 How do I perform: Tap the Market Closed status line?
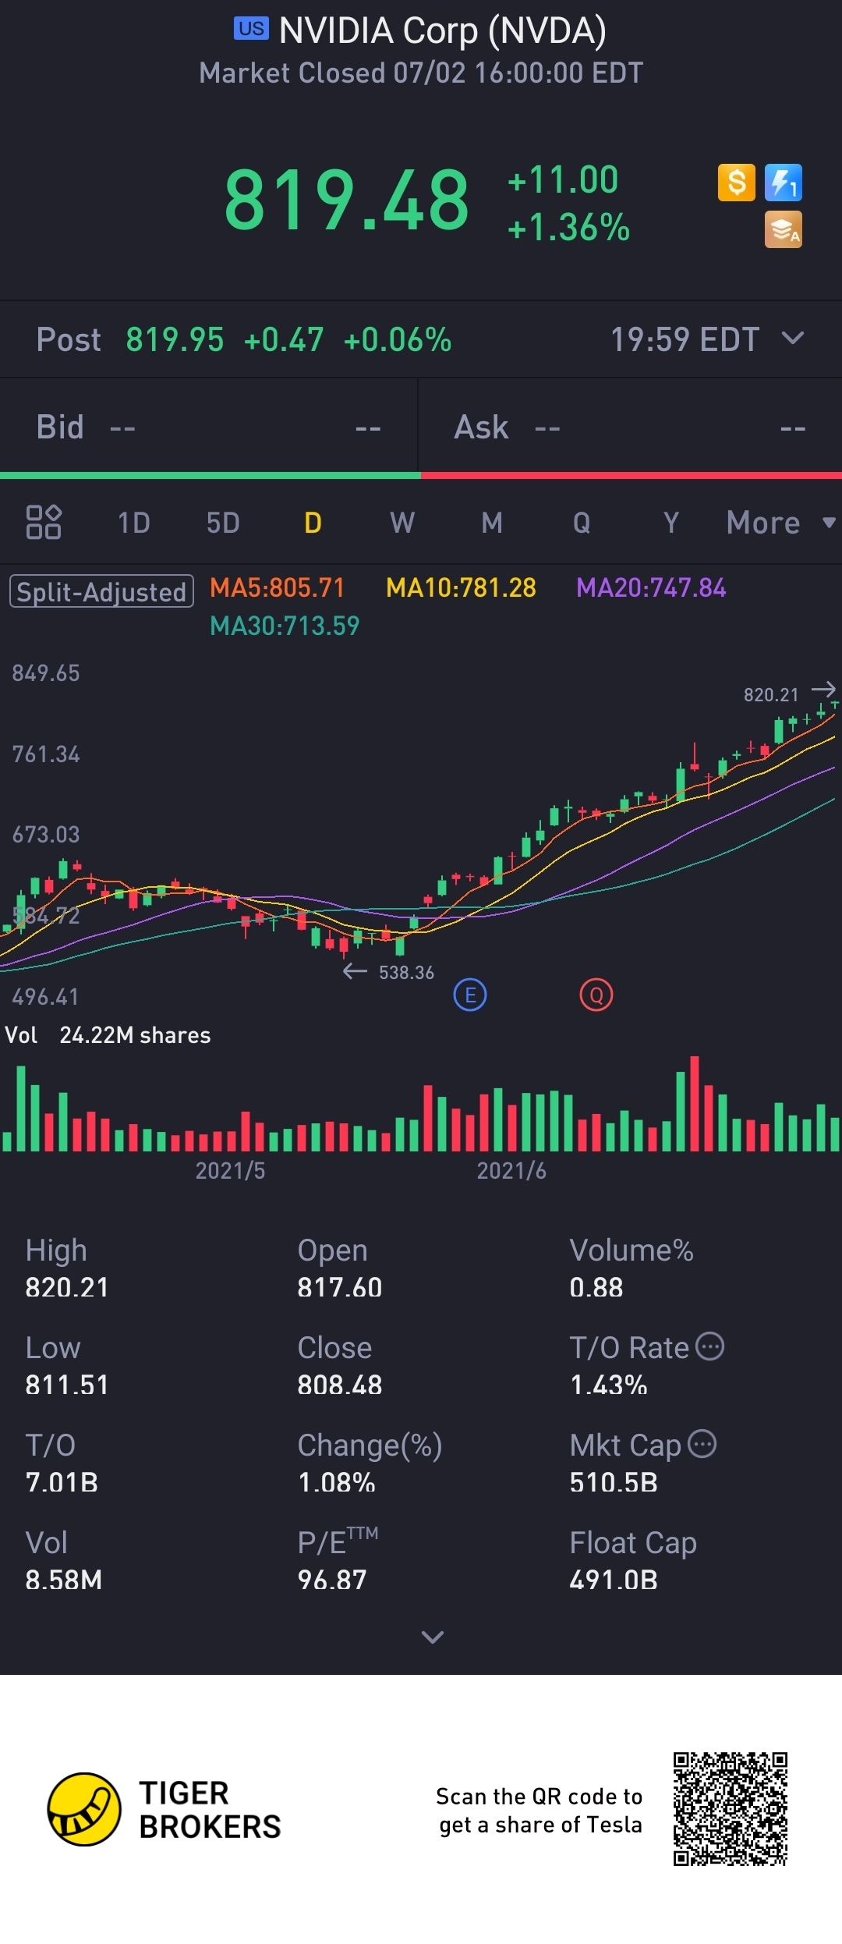coord(421,73)
